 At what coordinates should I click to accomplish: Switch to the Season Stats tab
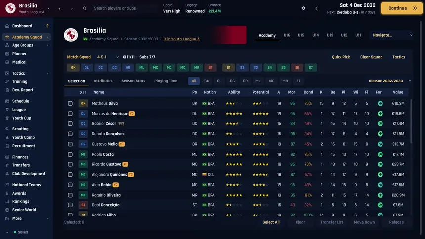coord(133,81)
